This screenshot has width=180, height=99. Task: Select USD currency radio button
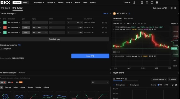(x=158, y=85)
